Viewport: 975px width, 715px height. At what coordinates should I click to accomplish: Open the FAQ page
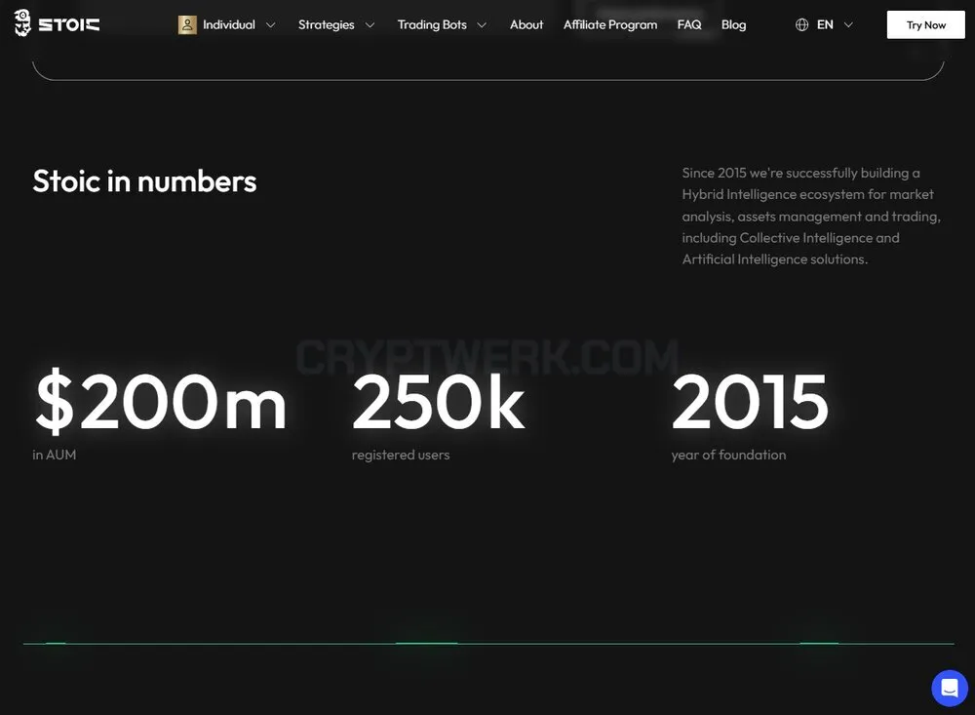tap(689, 25)
